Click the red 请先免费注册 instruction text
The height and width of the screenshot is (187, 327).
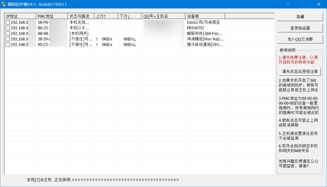coord(298,60)
